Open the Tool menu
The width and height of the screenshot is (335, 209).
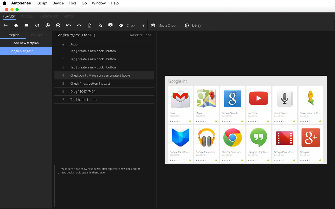72,3
